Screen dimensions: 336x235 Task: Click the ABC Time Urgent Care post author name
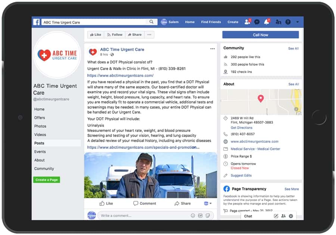(122, 50)
